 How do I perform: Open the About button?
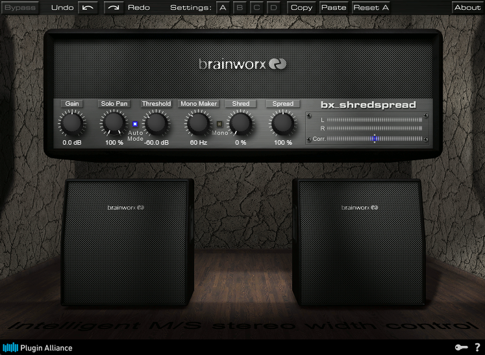(x=467, y=7)
